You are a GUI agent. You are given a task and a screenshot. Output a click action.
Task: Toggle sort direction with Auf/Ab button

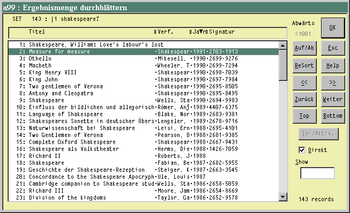[x=304, y=48]
